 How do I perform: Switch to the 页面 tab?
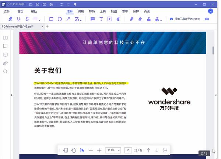[147, 11]
